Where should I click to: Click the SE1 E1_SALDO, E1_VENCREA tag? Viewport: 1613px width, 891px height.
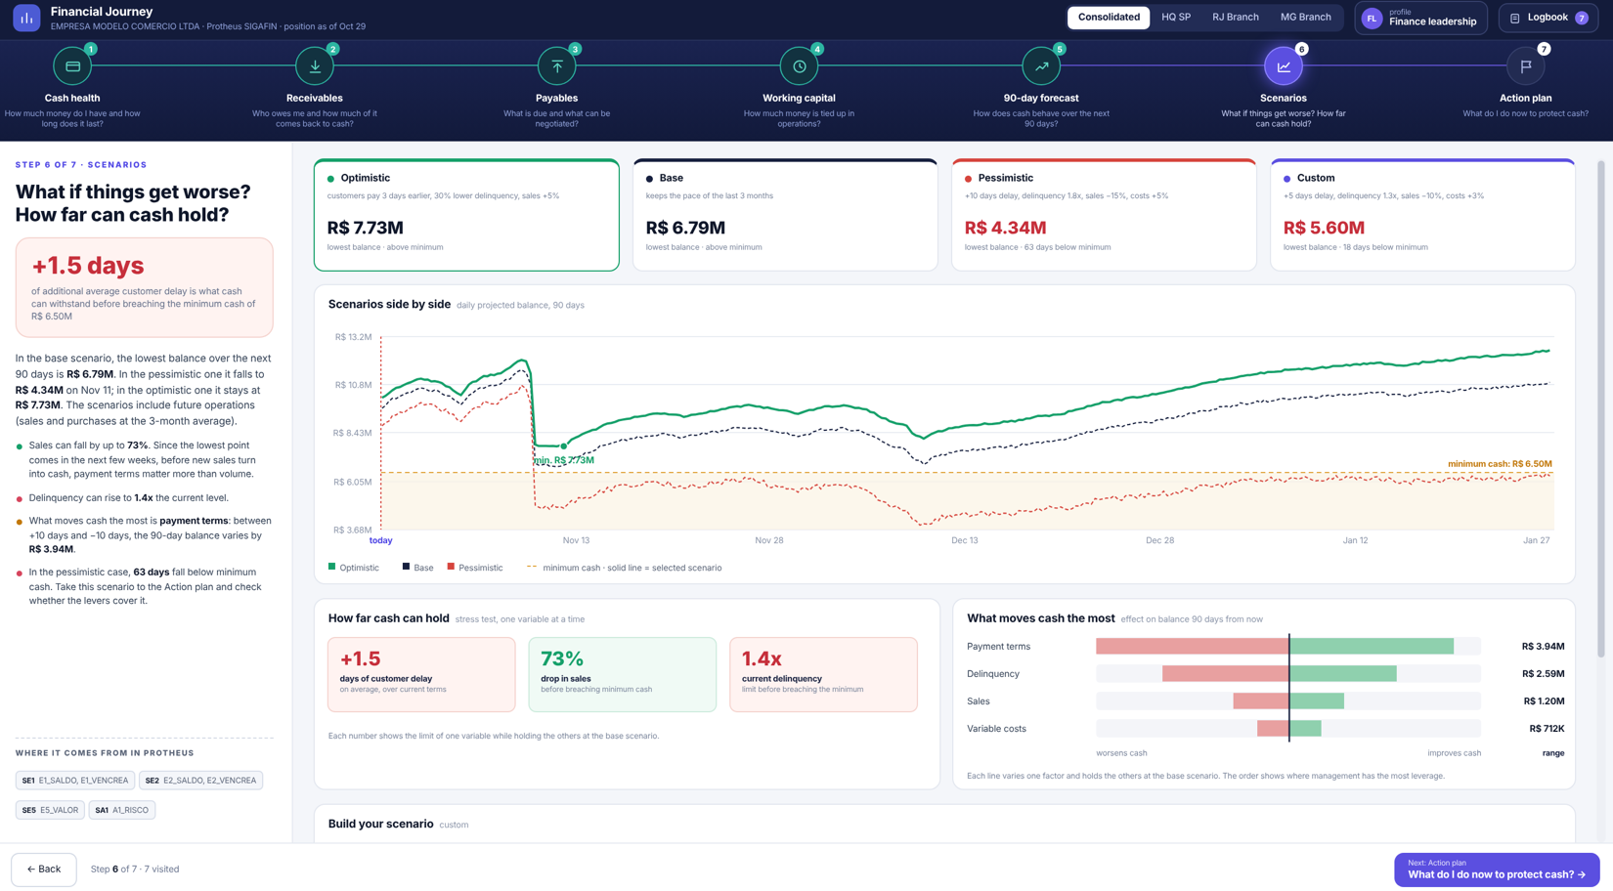tap(75, 781)
